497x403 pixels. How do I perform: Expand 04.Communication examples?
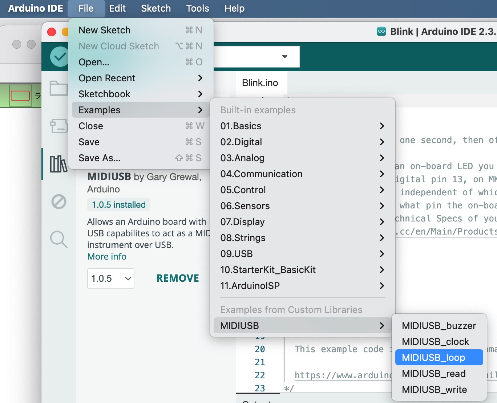(302, 174)
